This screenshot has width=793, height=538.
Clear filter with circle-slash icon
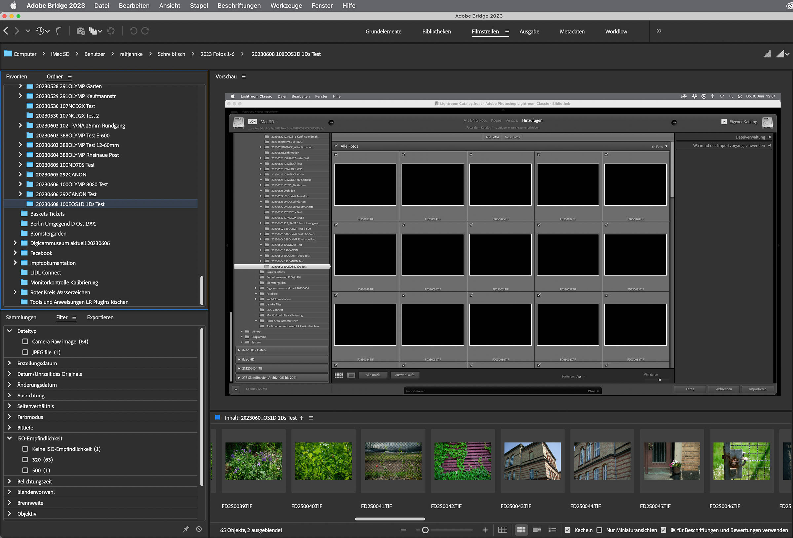[x=199, y=529]
